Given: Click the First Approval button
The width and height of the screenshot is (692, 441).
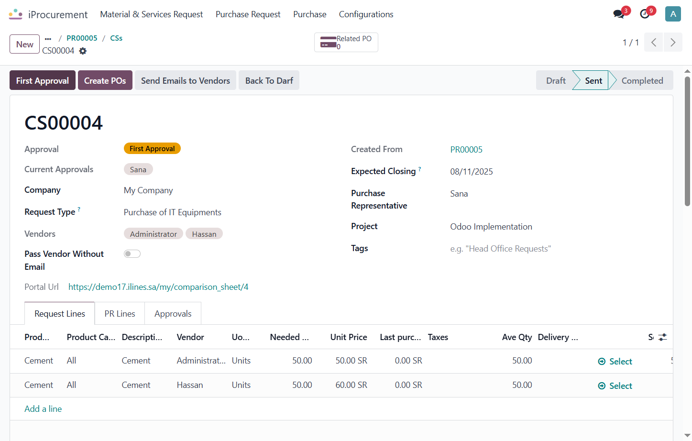Looking at the screenshot, I should coord(43,80).
